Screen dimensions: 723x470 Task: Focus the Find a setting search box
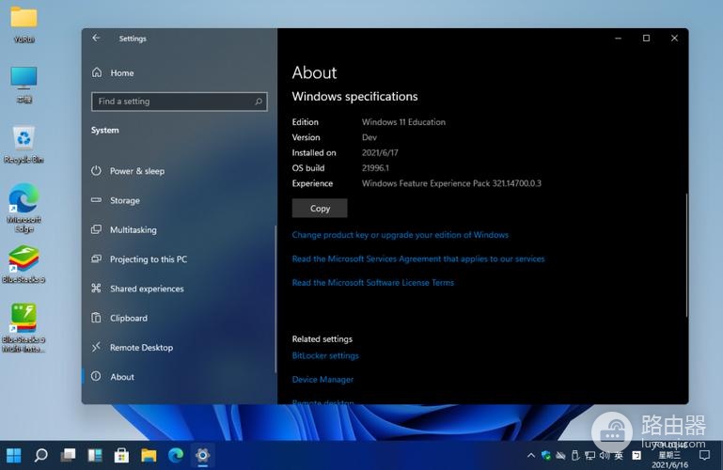180,102
